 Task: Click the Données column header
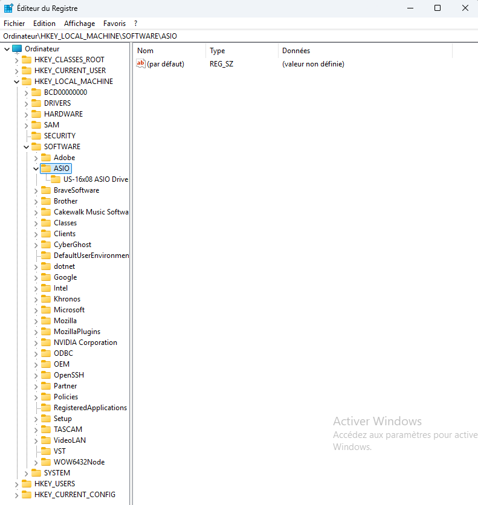click(363, 51)
